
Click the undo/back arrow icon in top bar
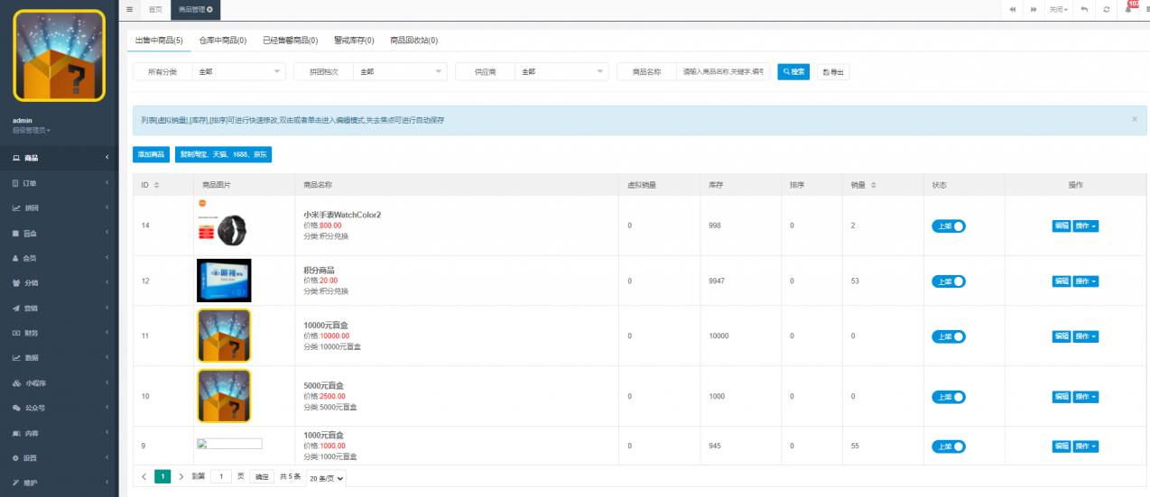(x=1083, y=9)
